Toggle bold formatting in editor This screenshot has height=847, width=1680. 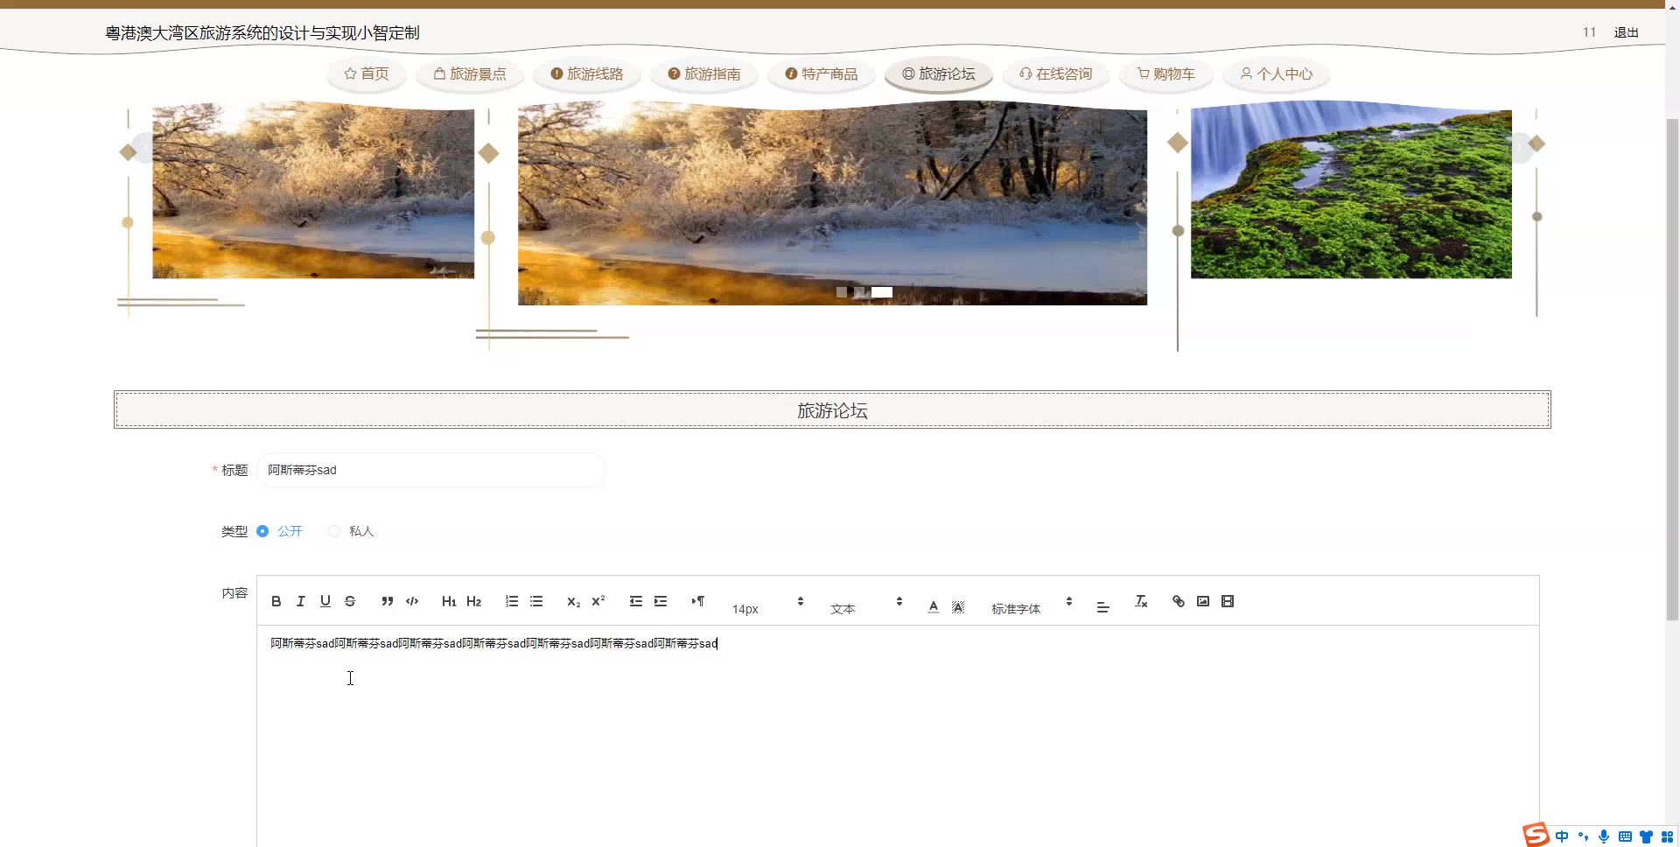[x=276, y=601]
